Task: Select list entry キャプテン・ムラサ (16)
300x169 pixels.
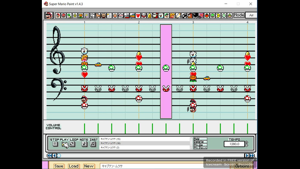Action: (144, 143)
